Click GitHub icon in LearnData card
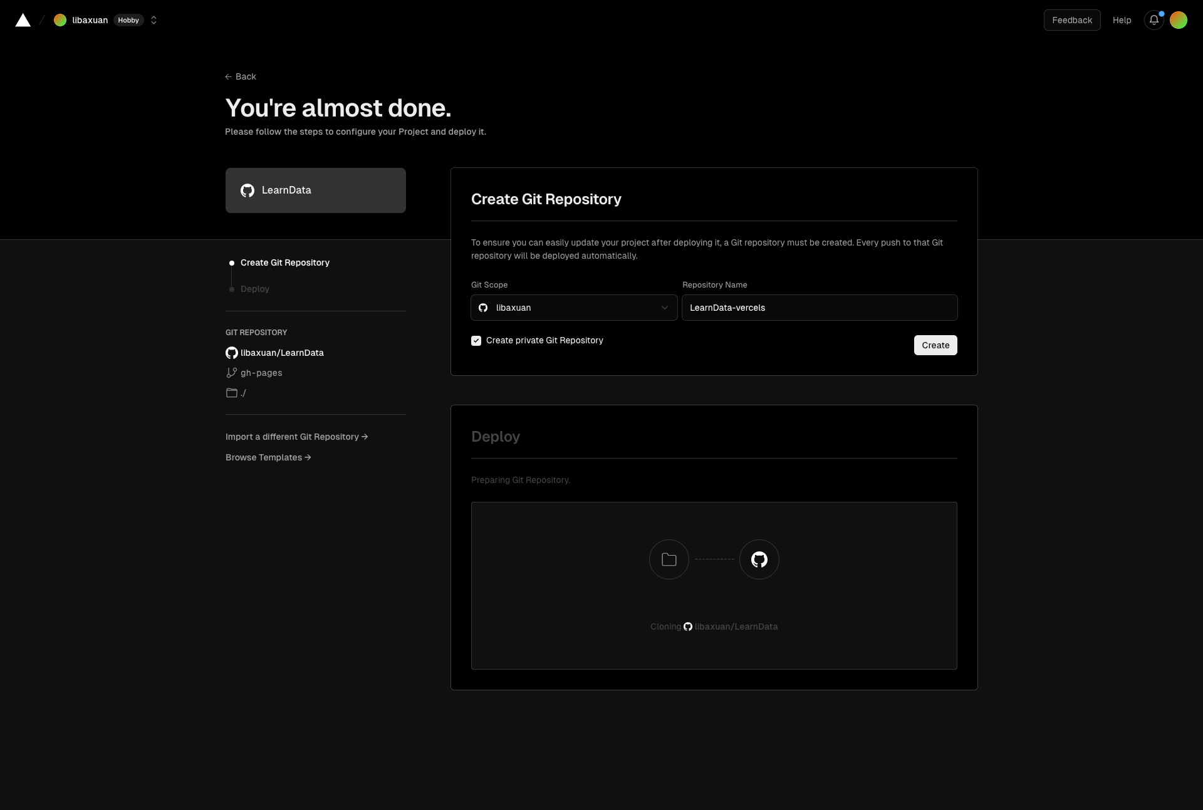The image size is (1203, 810). 247,190
